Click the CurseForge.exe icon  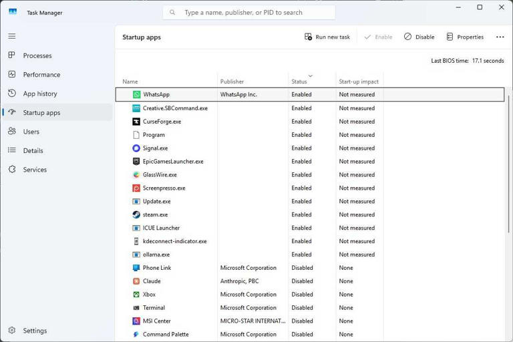tap(136, 122)
